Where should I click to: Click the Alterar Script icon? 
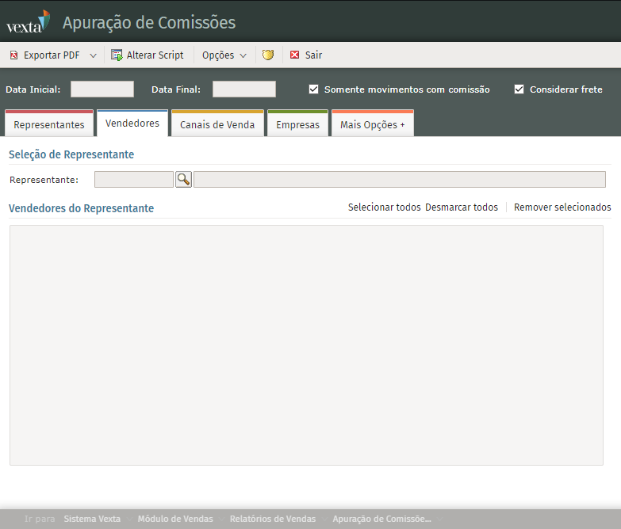[117, 55]
